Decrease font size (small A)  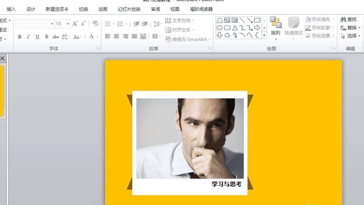83,23
